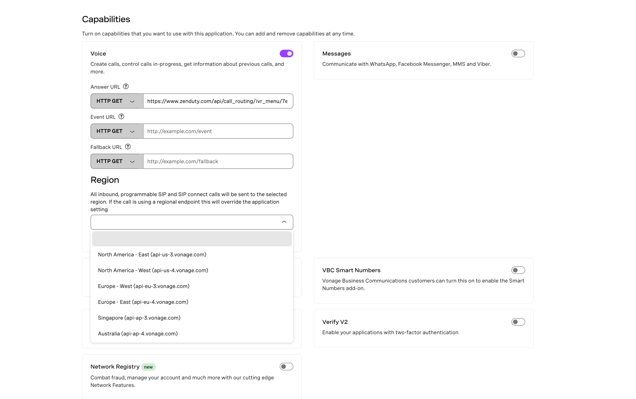Viewport: 636px width, 399px height.
Task: Click the Event URL input field
Action: [218, 131]
